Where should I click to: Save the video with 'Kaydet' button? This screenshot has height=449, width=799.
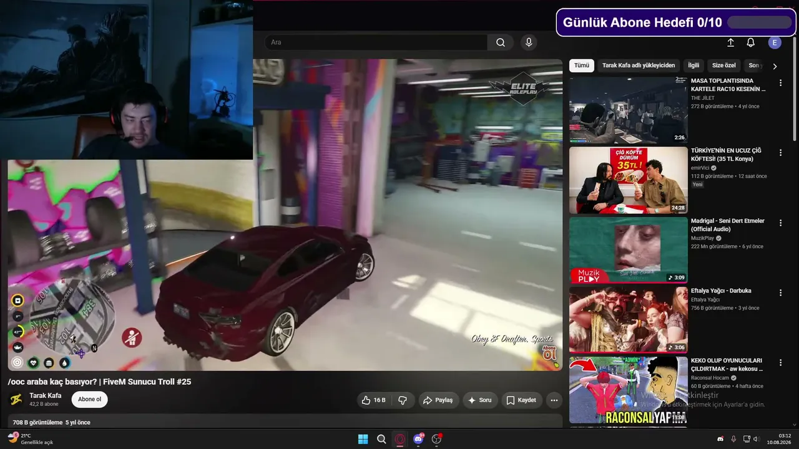pos(521,400)
